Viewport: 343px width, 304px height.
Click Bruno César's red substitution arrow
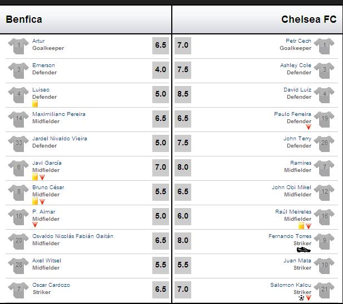[x=42, y=202]
